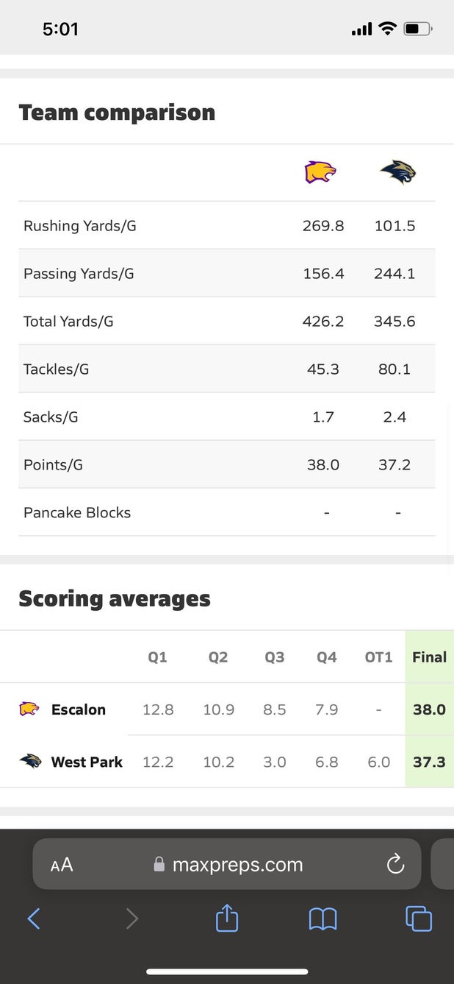Open the Escalon team link
This screenshot has width=454, height=984.
pos(79,709)
